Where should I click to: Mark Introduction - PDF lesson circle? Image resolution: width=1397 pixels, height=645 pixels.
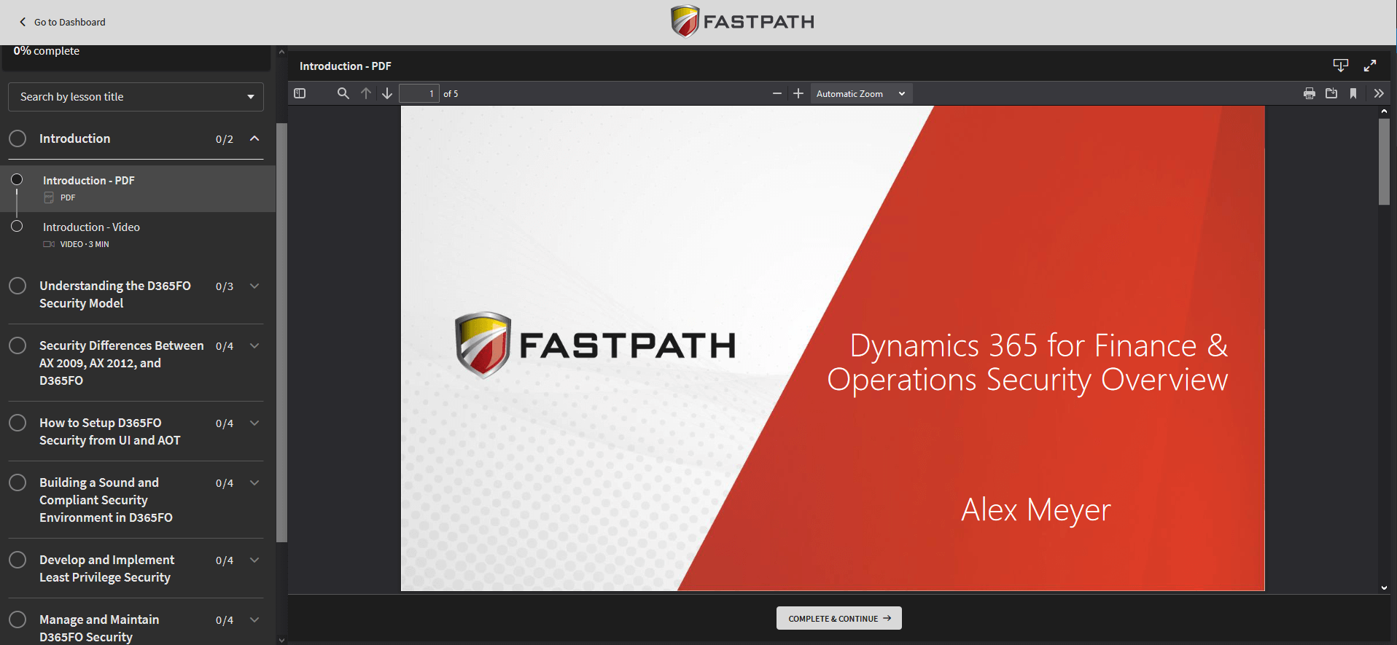click(17, 179)
